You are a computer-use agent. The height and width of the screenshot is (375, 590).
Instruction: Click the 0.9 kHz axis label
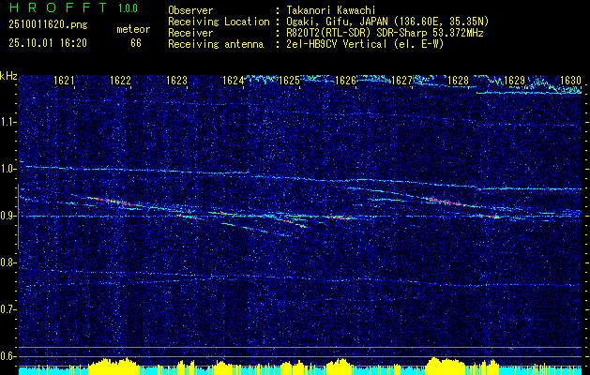8,216
